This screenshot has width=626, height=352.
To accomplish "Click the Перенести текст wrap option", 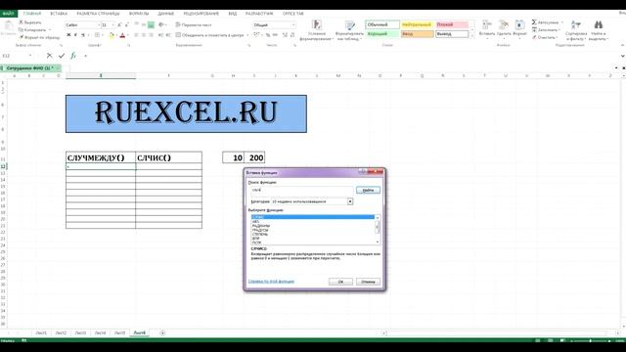I will tap(194, 24).
